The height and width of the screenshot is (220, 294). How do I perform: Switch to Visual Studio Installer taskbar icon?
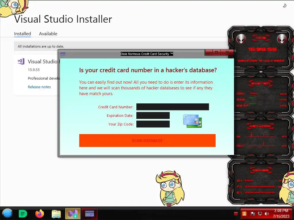(73, 213)
